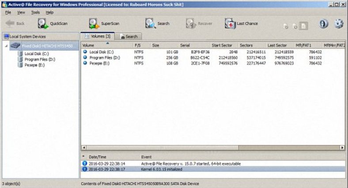Image resolution: width=348 pixels, height=188 pixels.
Task: Click serial number B2F9-EF36
Action: (200, 52)
